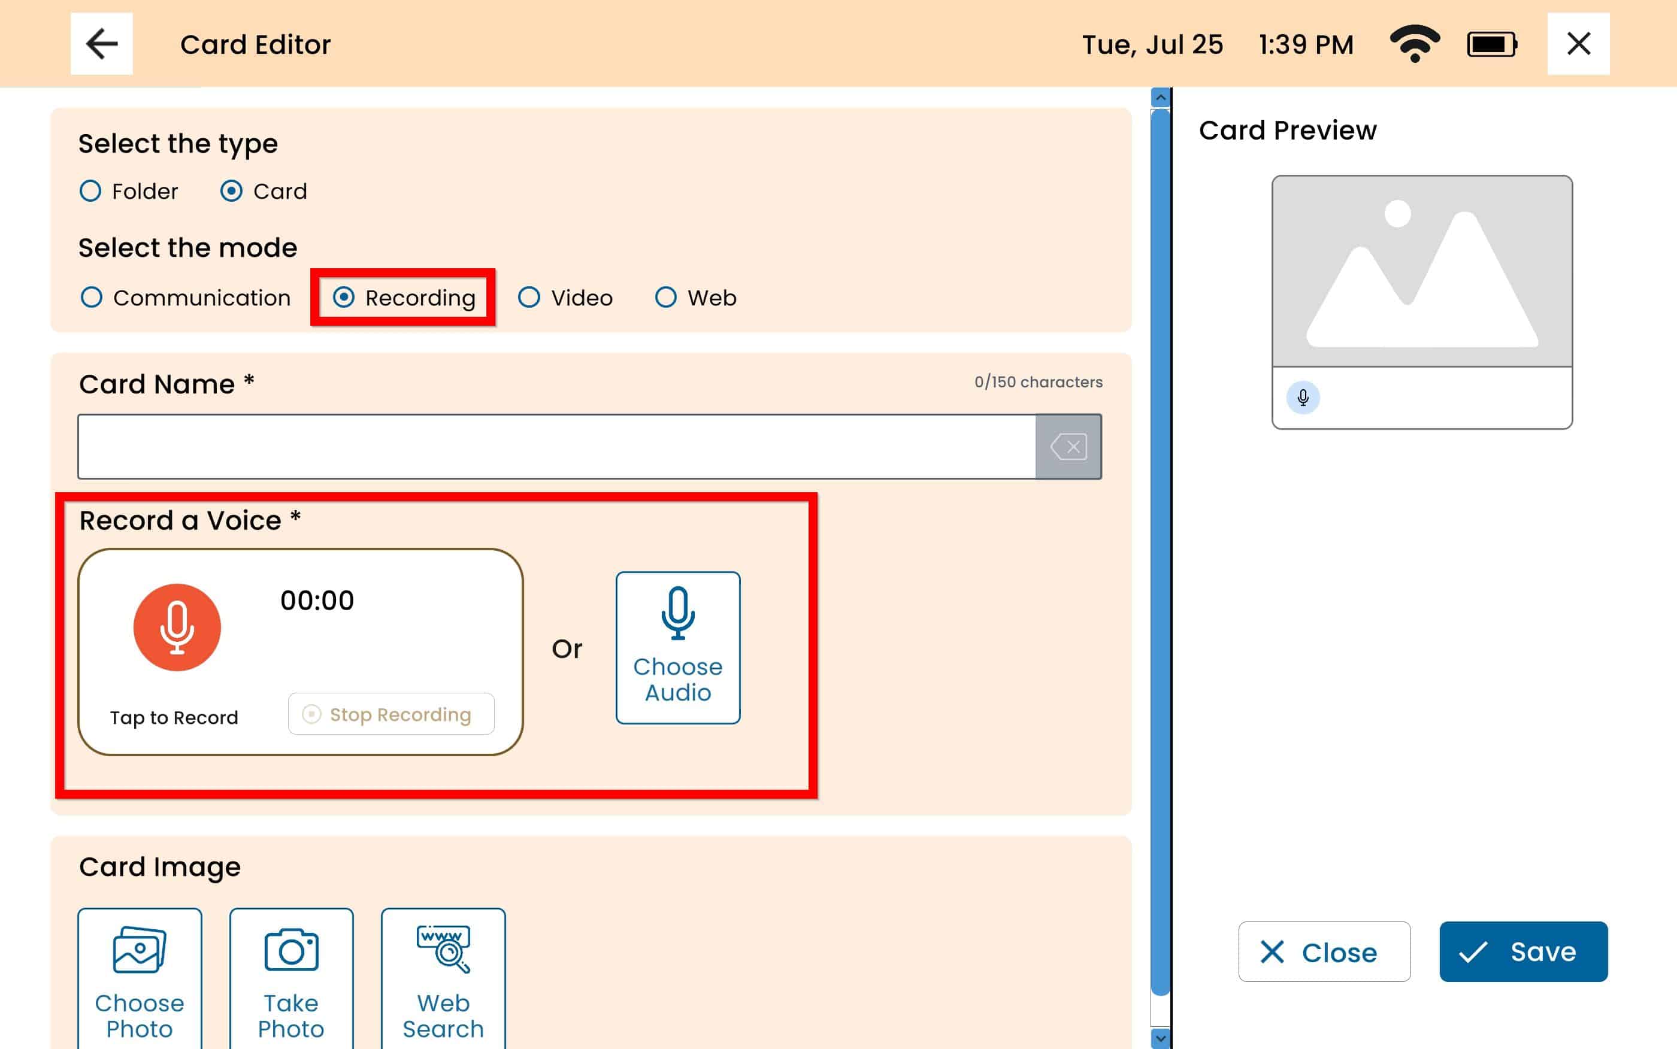This screenshot has width=1677, height=1049.
Task: Choose Communication mode
Action: click(x=92, y=298)
